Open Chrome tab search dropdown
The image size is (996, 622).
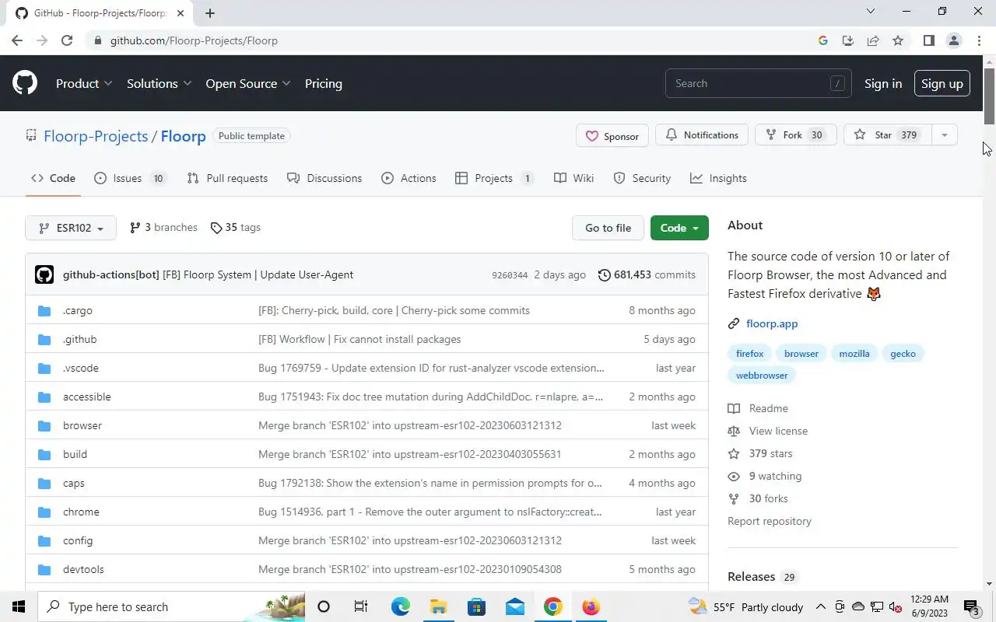(871, 12)
